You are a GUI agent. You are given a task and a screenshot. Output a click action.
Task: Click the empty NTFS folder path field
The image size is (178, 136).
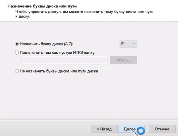[x=64, y=60]
